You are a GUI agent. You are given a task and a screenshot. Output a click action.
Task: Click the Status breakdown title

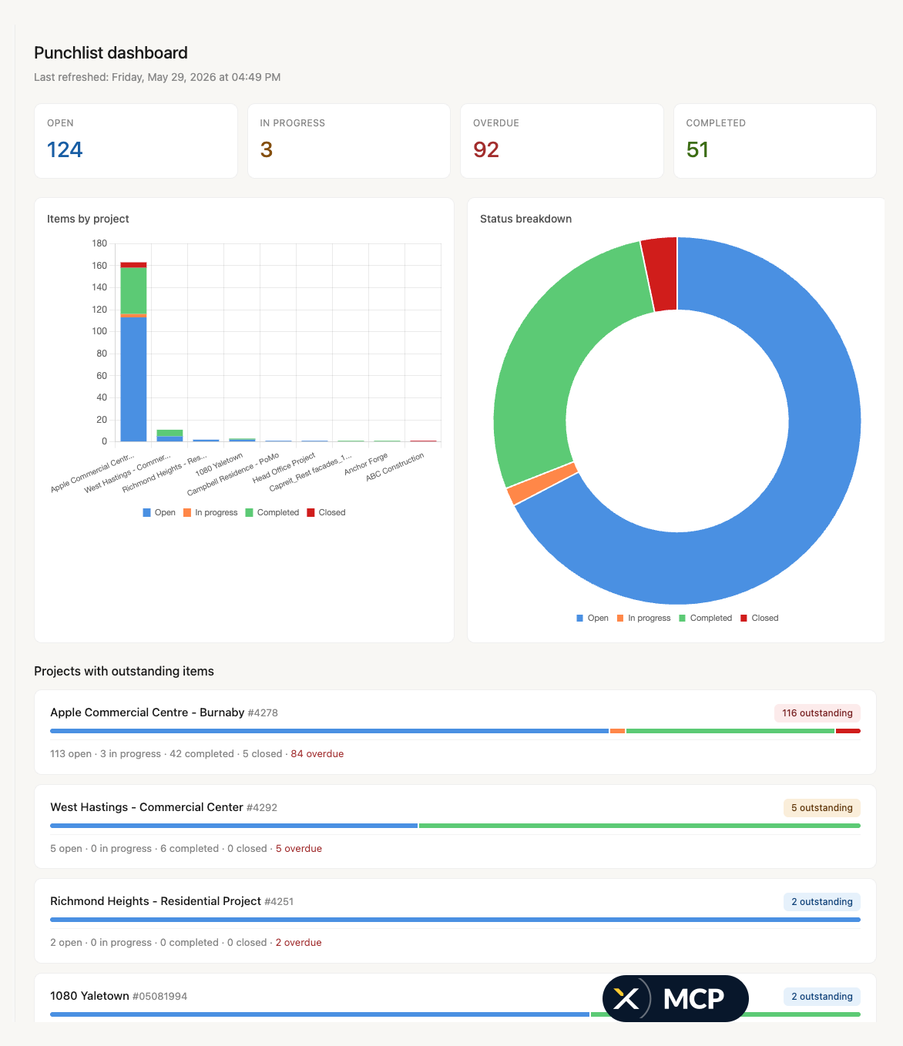[x=526, y=219]
